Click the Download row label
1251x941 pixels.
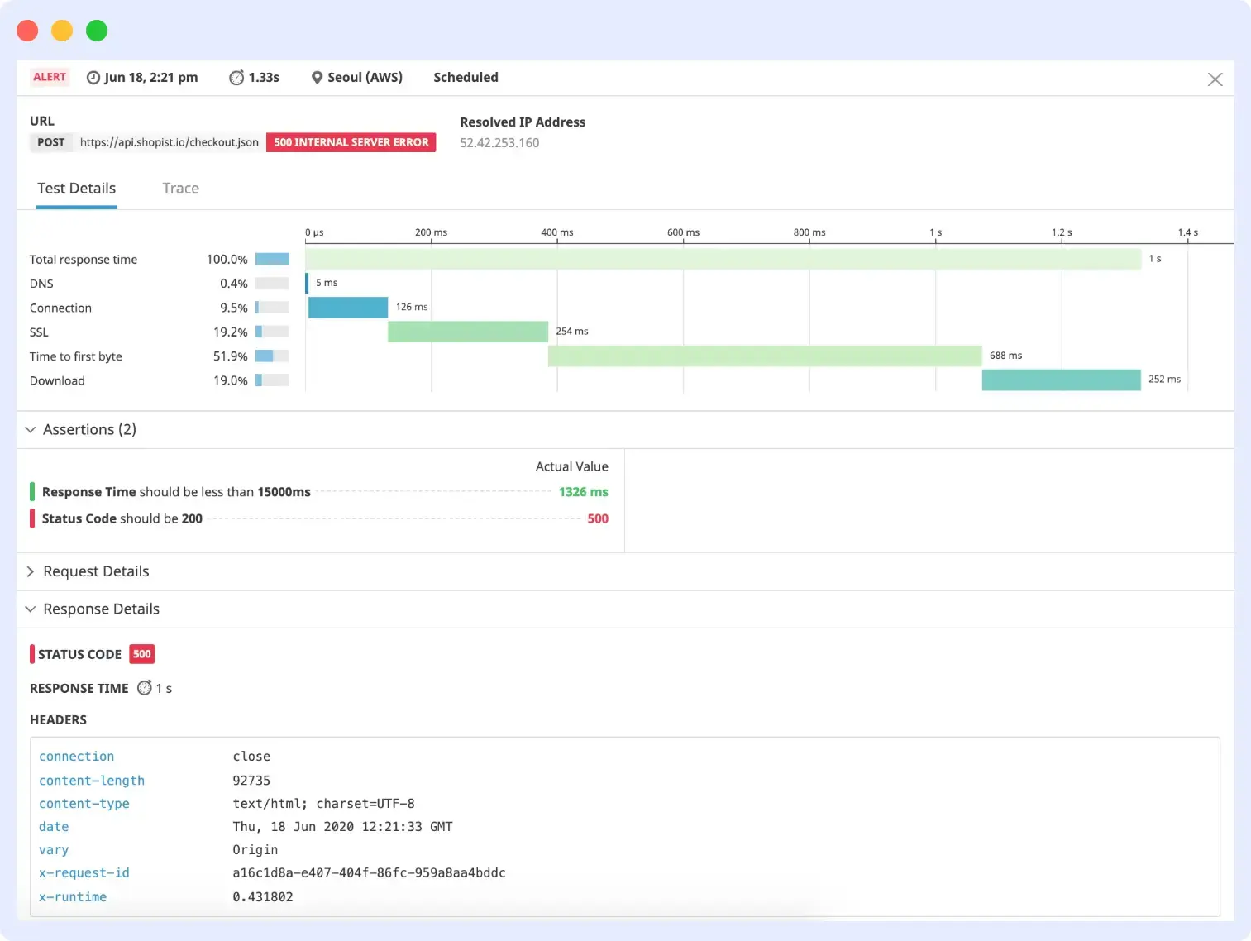pos(57,380)
